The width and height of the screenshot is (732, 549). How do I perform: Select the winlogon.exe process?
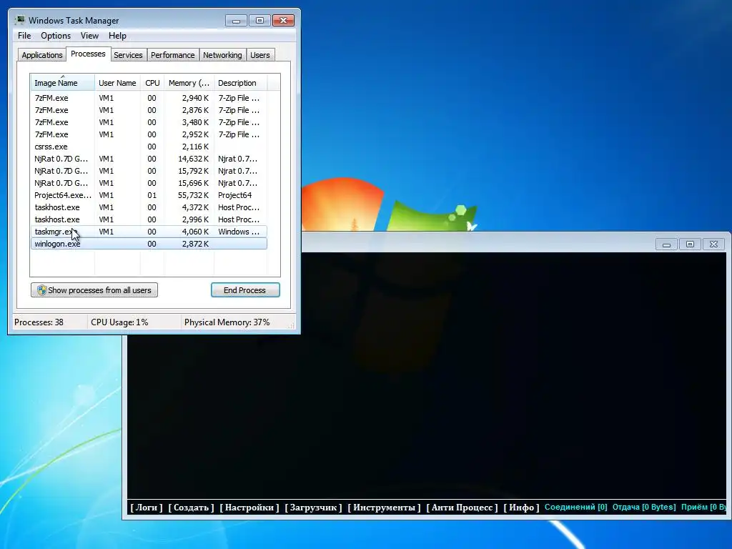click(149, 244)
